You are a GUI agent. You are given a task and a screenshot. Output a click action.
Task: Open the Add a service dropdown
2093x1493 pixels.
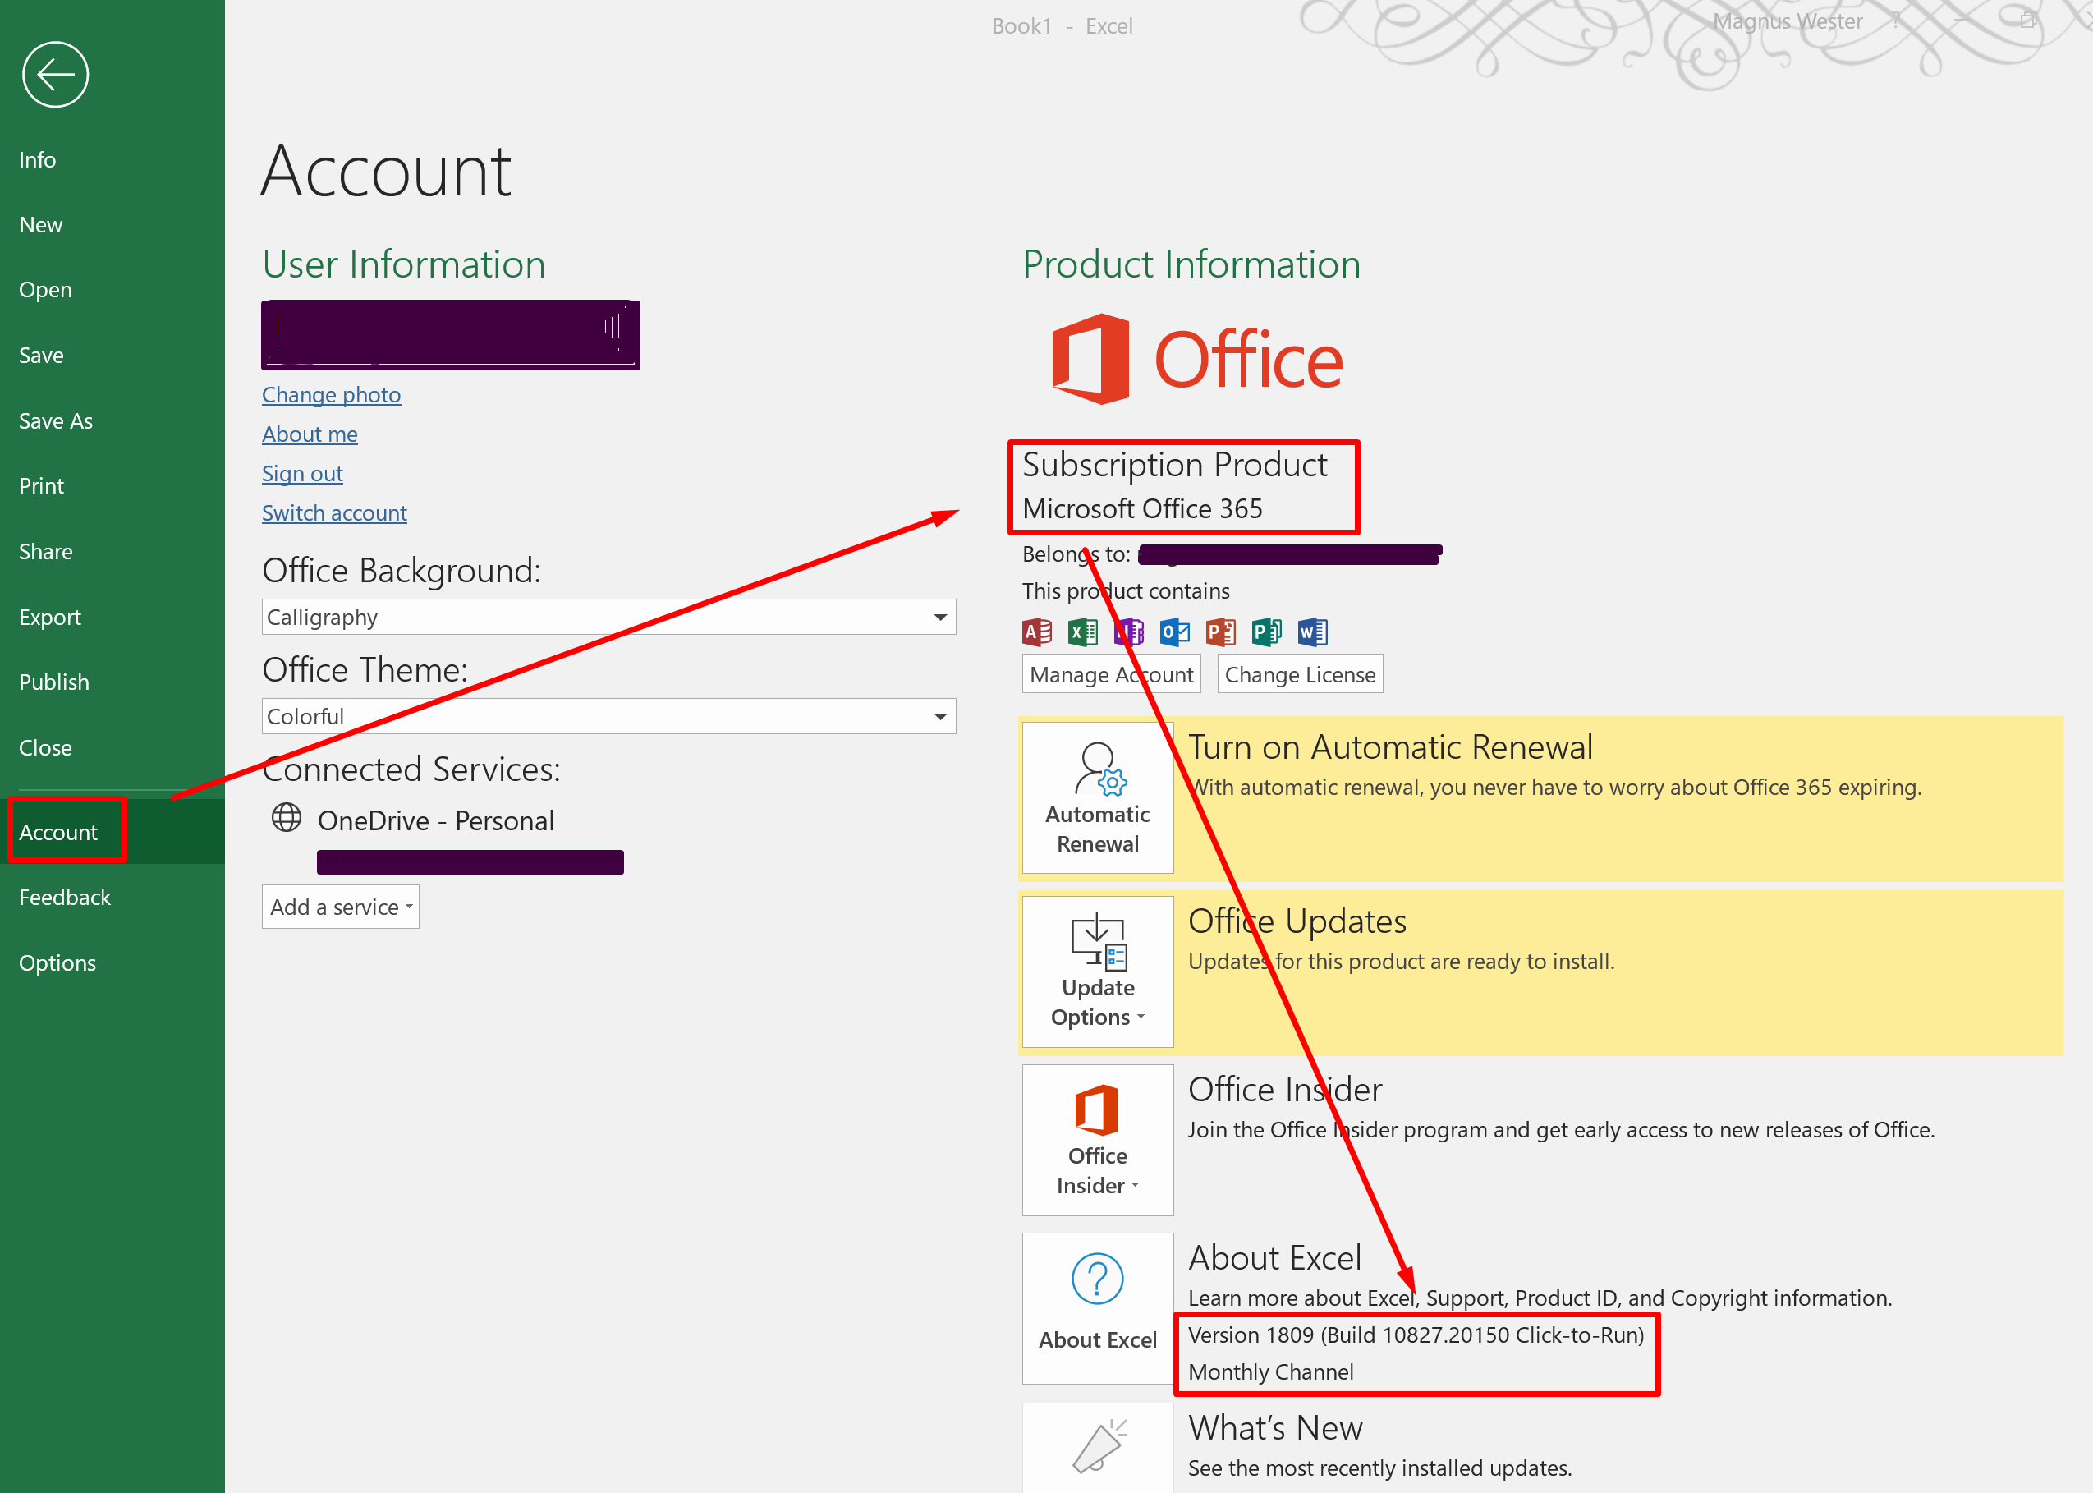pyautogui.click(x=339, y=907)
